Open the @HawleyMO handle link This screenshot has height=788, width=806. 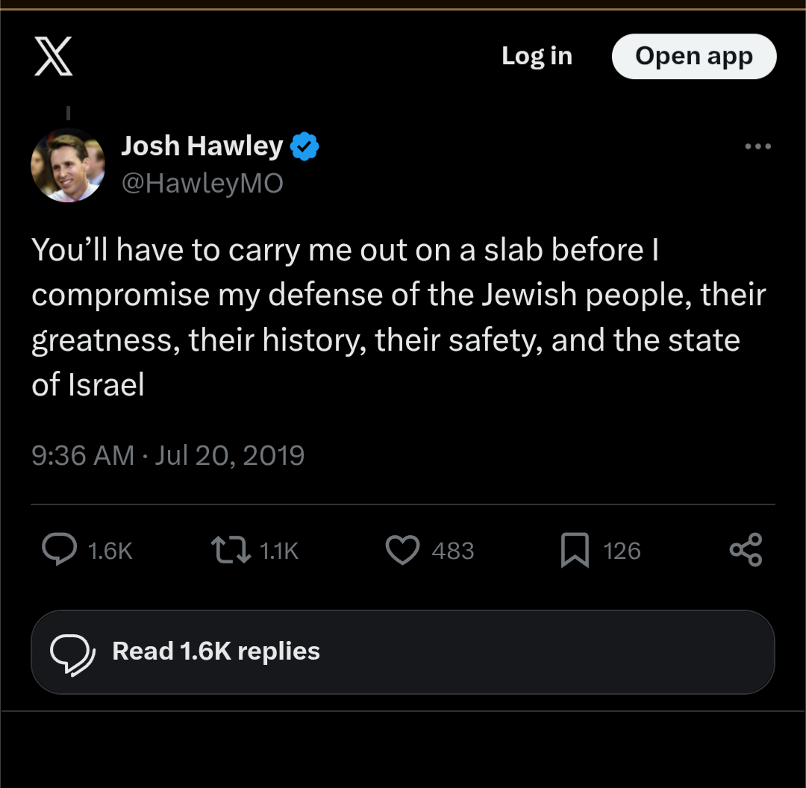click(202, 184)
